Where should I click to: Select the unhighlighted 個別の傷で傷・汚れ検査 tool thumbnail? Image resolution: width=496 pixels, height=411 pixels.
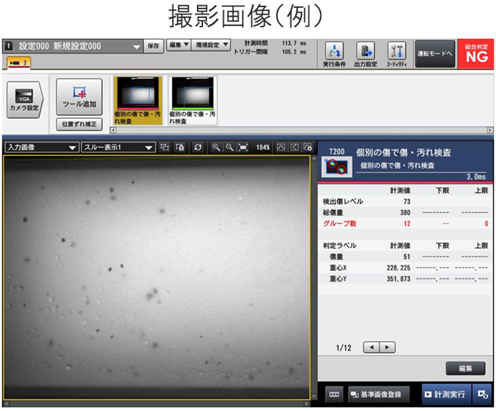coord(193,101)
